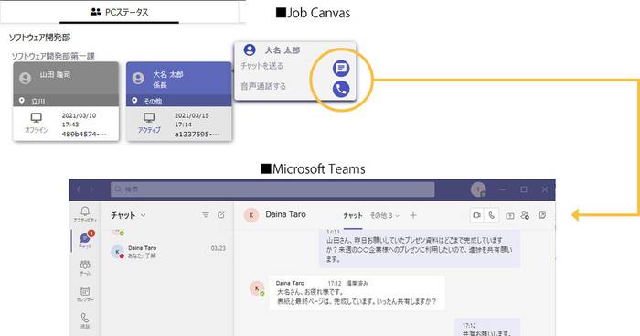Image resolution: width=640 pixels, height=336 pixels.
Task: Click location pin next to その他
Action: tap(134, 101)
